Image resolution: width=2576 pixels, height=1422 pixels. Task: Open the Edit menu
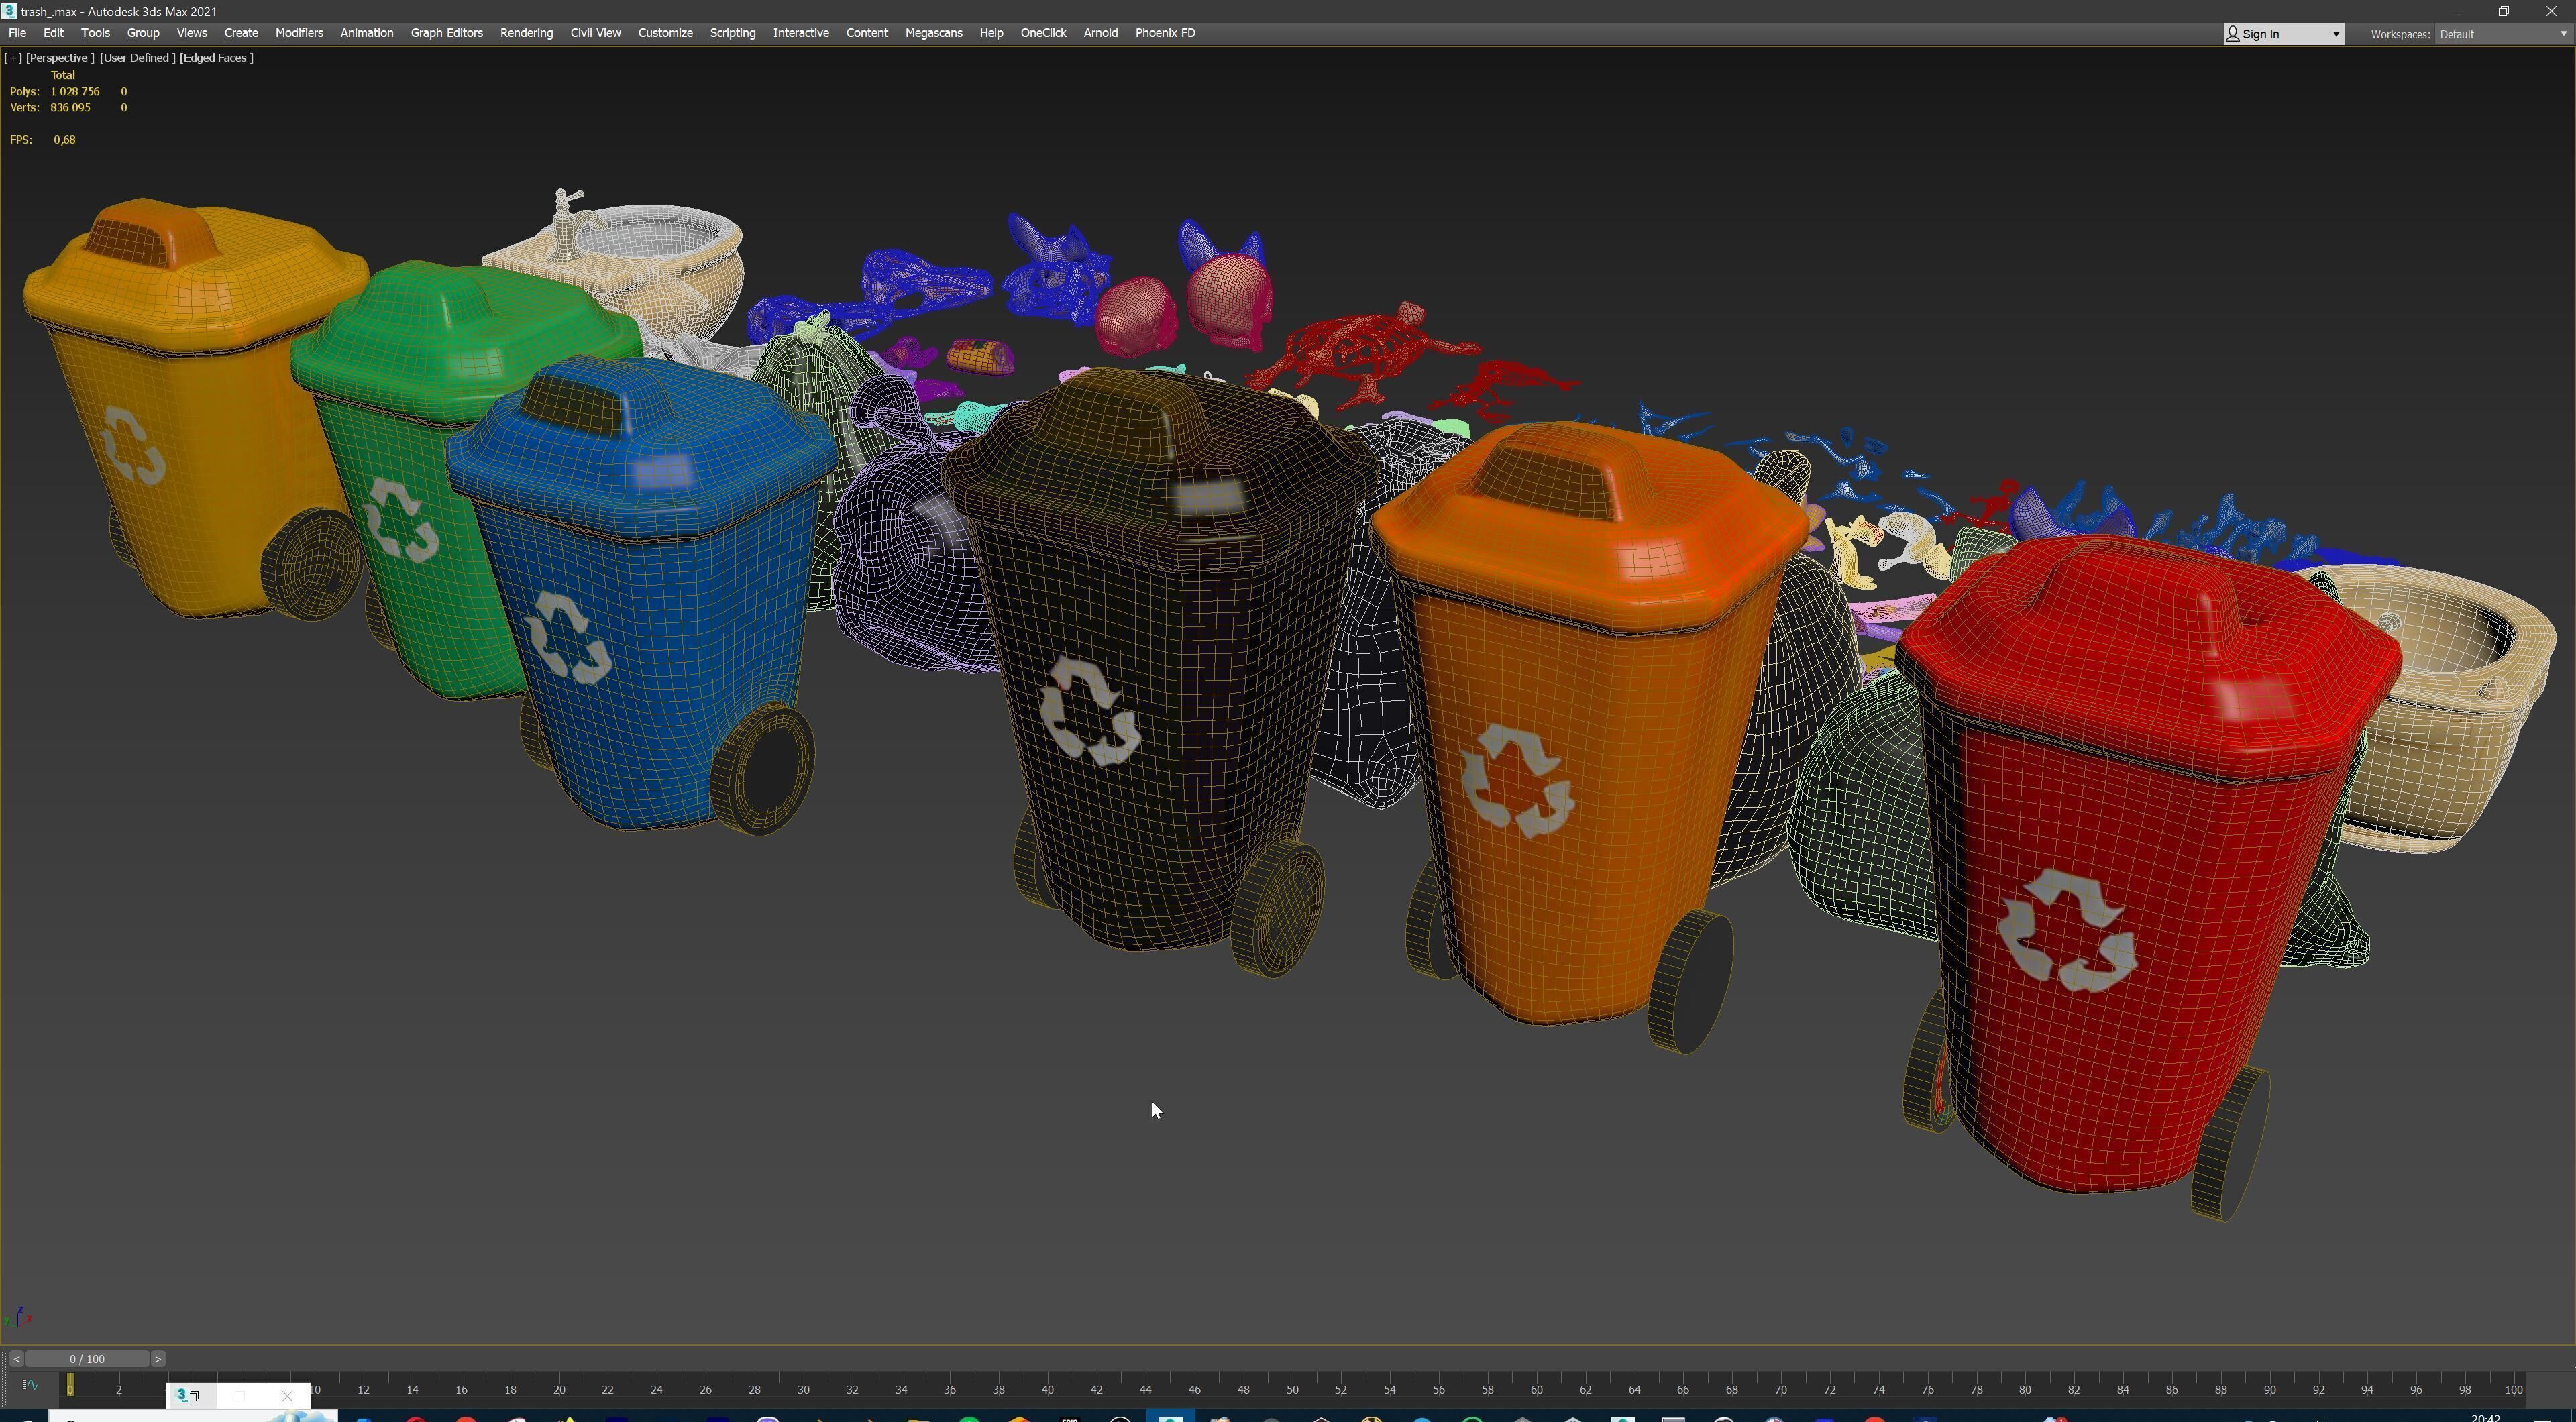coord(53,33)
